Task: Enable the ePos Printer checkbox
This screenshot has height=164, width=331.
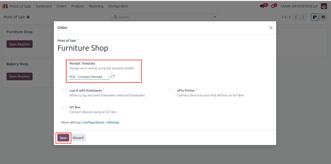Action: point(170,90)
